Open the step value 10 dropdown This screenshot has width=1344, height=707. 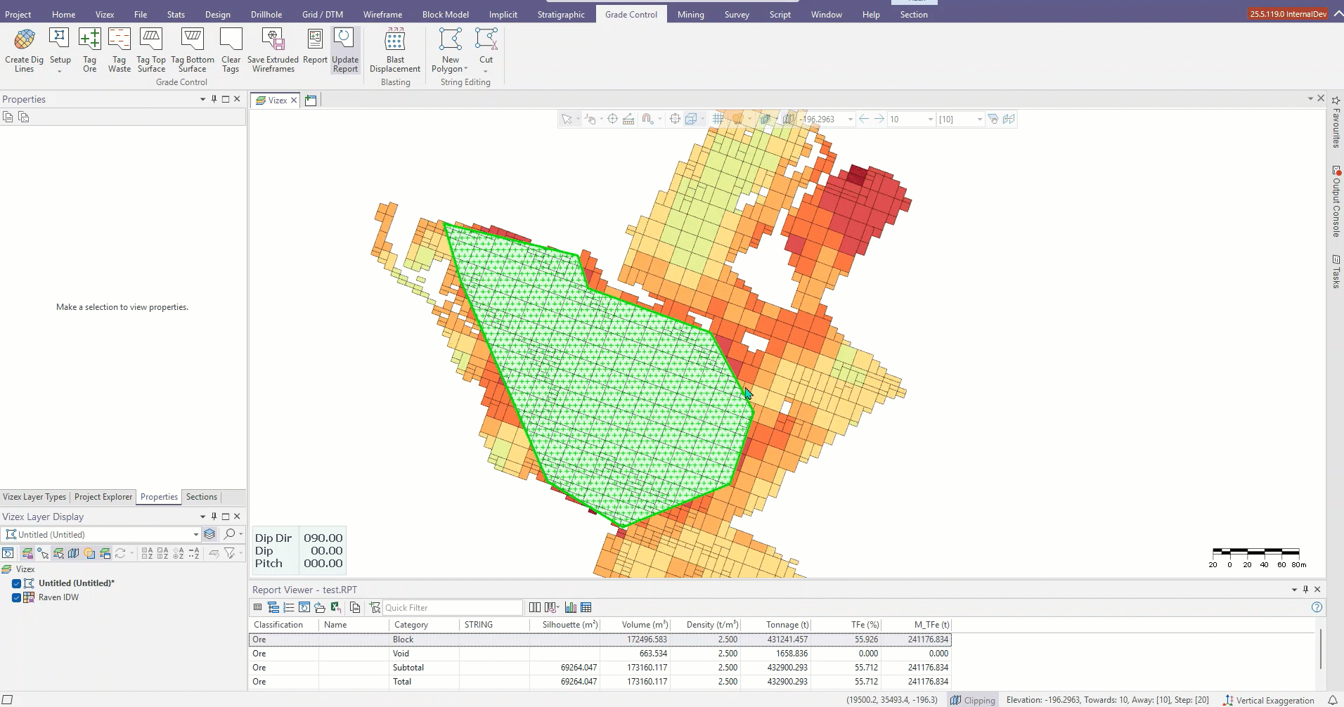(x=930, y=119)
